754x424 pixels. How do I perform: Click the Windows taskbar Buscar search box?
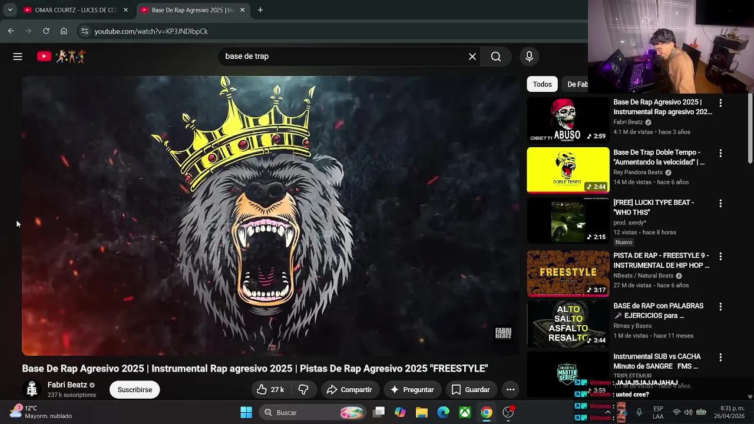coord(312,412)
